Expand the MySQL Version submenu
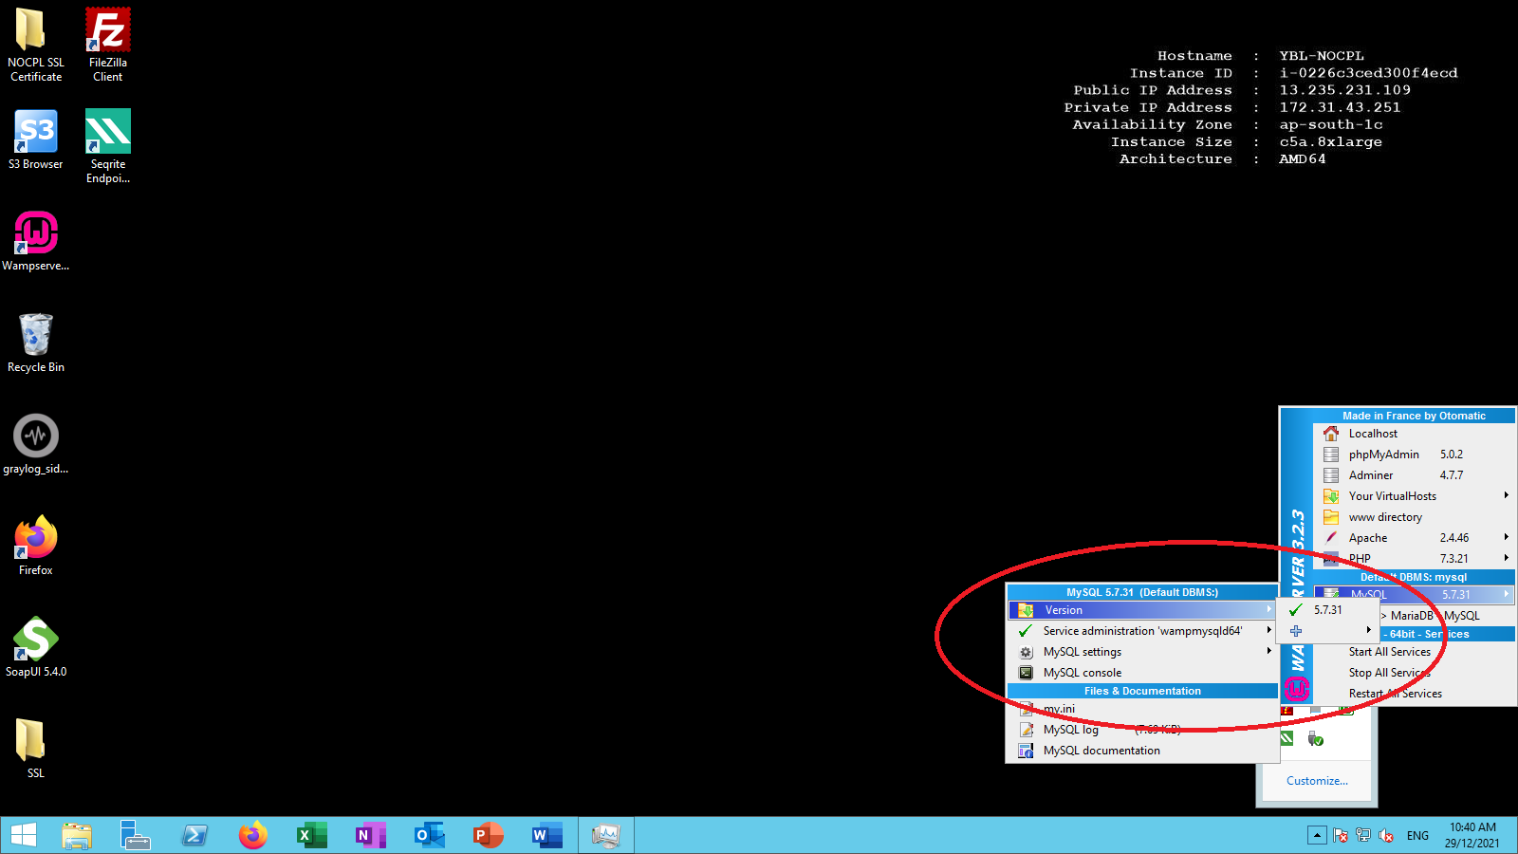Image resolution: width=1518 pixels, height=854 pixels. tap(1143, 610)
